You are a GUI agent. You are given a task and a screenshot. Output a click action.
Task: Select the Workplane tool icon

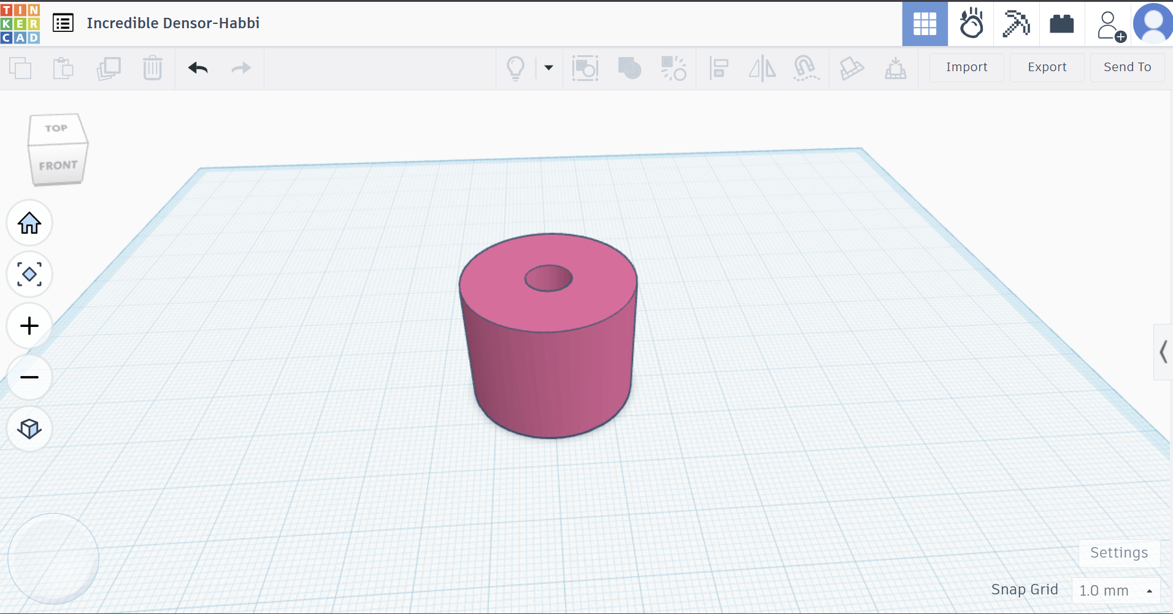[896, 68]
